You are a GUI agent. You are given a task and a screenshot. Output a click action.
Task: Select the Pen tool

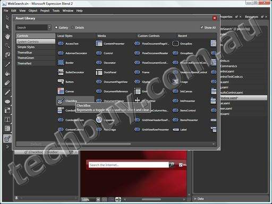point(7,92)
